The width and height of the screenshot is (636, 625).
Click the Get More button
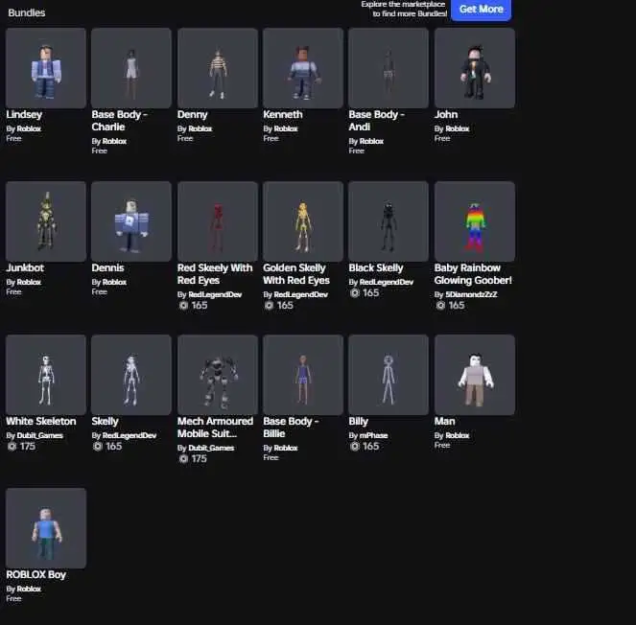[x=481, y=9]
